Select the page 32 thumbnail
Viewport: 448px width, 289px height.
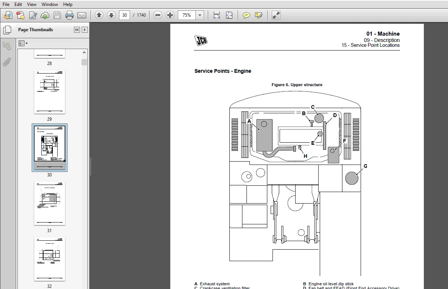[49, 259]
